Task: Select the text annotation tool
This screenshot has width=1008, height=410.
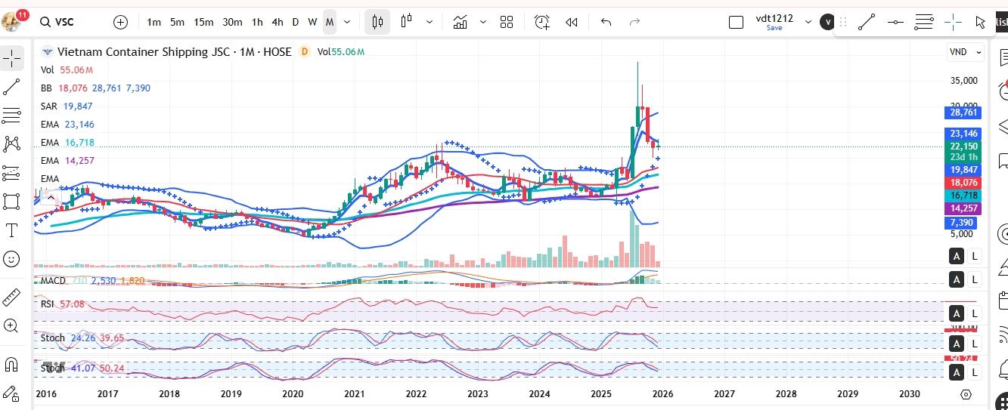Action: (11, 230)
